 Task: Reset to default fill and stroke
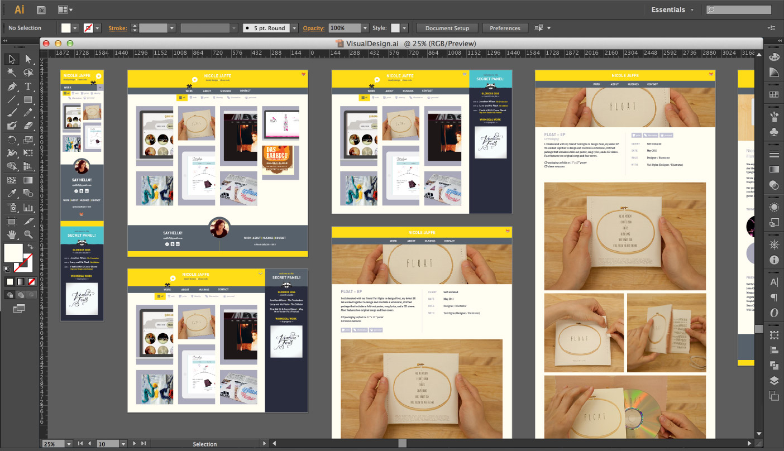click(x=7, y=270)
